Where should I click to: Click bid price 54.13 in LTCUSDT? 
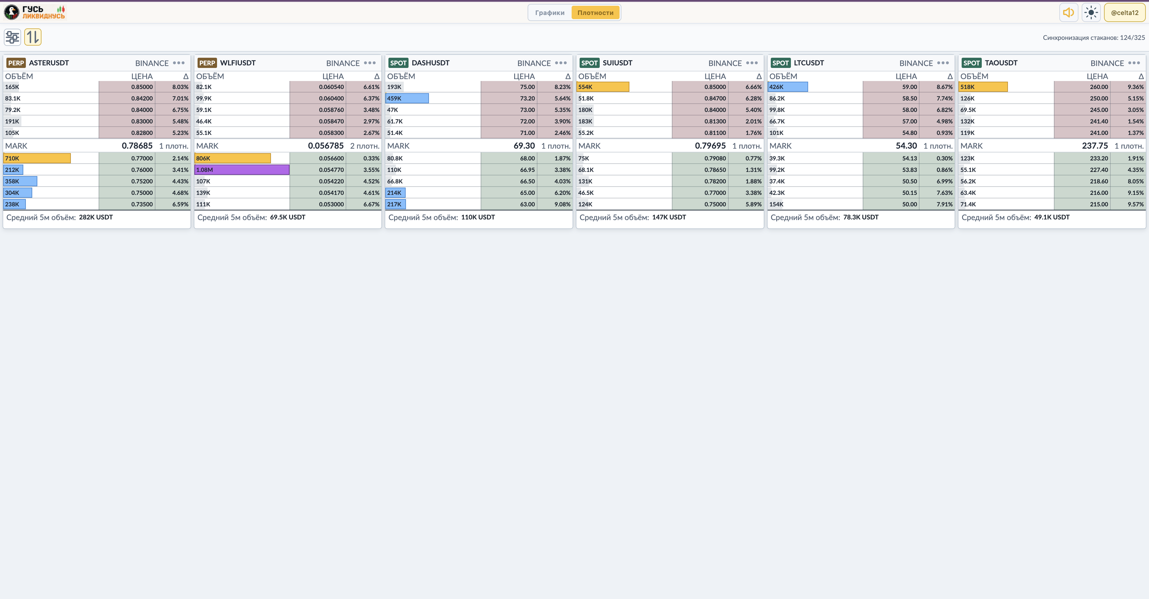[x=910, y=158]
